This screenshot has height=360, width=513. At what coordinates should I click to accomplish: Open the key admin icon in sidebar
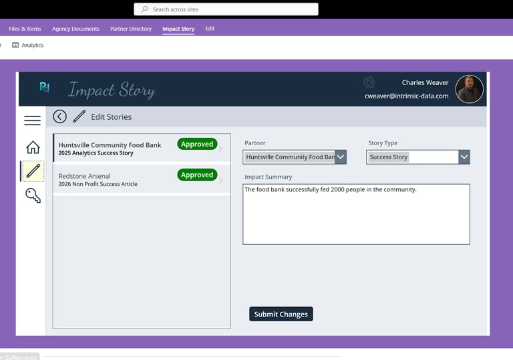pos(33,196)
